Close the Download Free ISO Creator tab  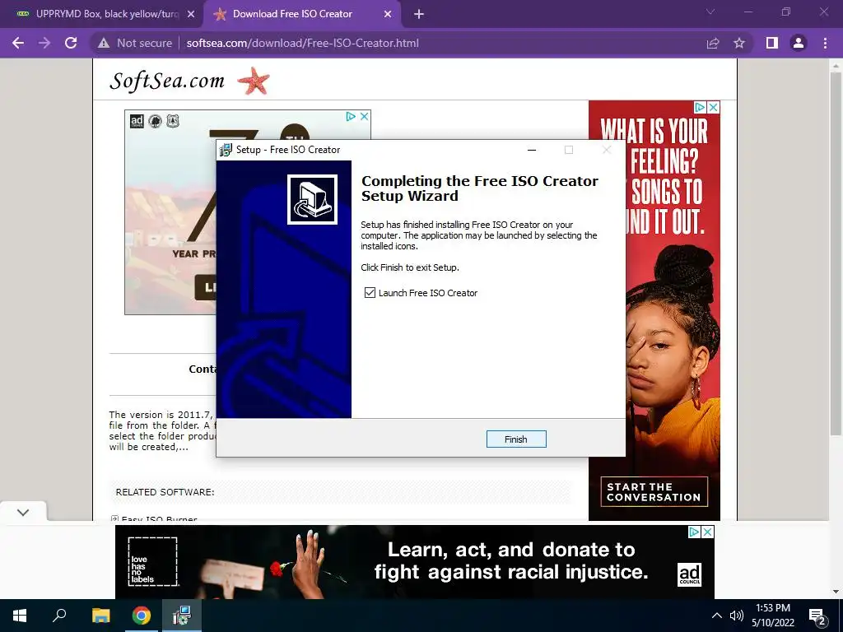(388, 14)
